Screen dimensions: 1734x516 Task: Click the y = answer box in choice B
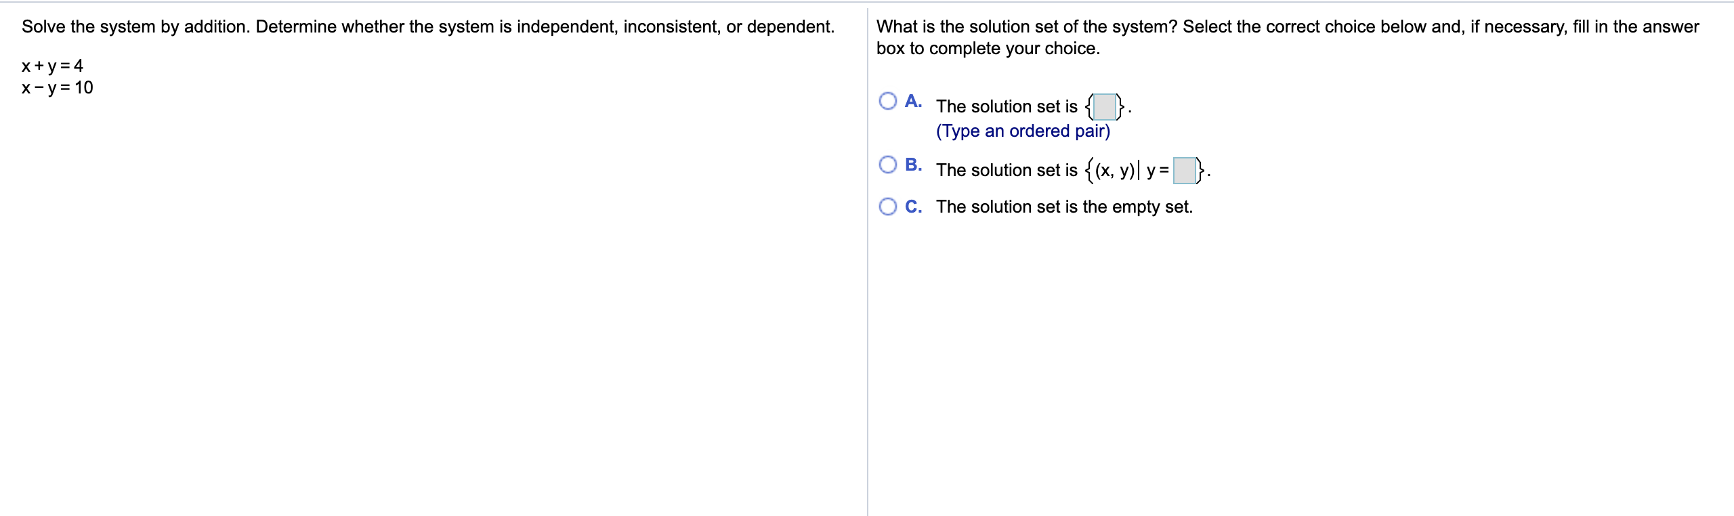(1186, 171)
